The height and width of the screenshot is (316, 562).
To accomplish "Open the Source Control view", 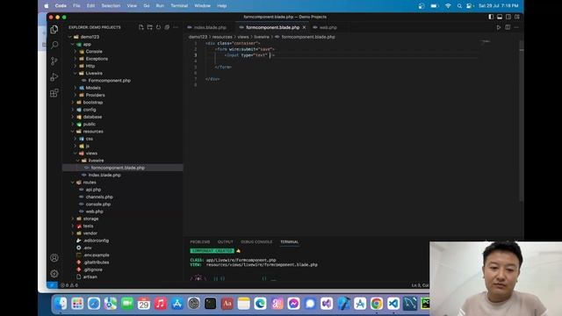I will tap(54, 61).
